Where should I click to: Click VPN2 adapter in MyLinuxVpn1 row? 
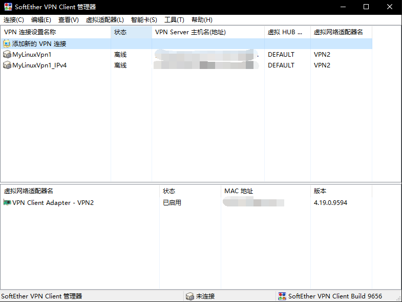click(322, 55)
